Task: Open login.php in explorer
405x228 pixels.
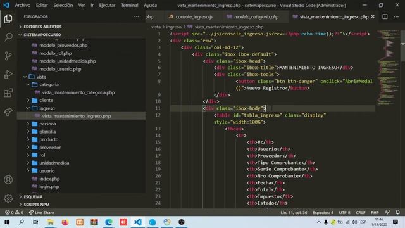Action: pos(49,186)
